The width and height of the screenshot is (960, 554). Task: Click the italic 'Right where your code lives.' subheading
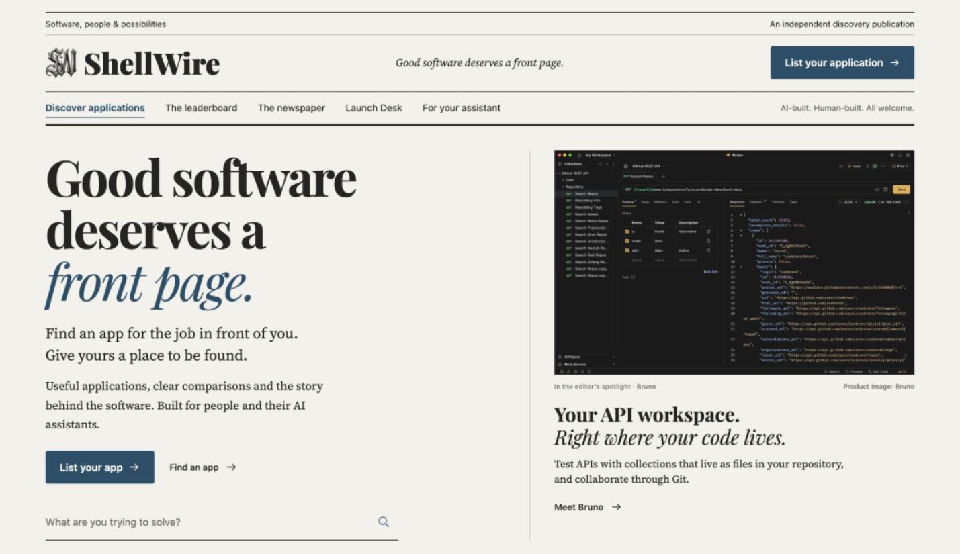pyautogui.click(x=670, y=438)
